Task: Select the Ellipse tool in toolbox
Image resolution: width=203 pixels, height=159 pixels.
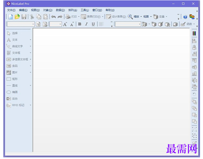Action: pyautogui.click(x=12, y=92)
